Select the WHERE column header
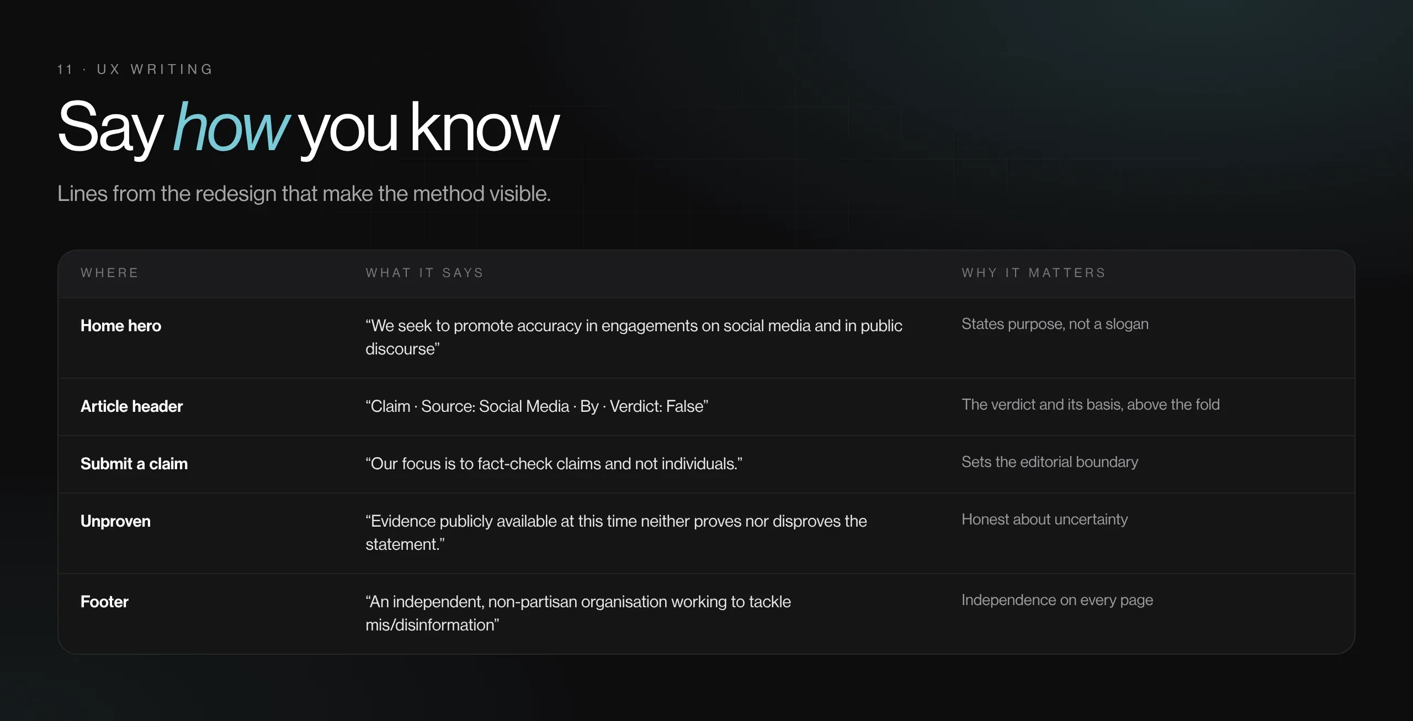The height and width of the screenshot is (721, 1413). tap(110, 273)
